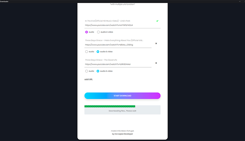
Task: Click the title 'In The End [Official HD Music Video] - Linkin Park'
Action: (107, 21)
